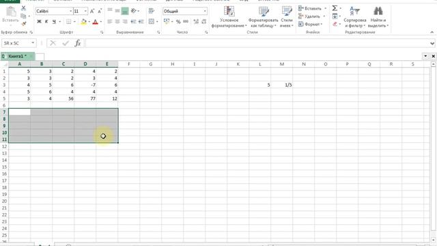Click the Clear eraser icon
Screen dimensions: 437x246
[x=335, y=24]
